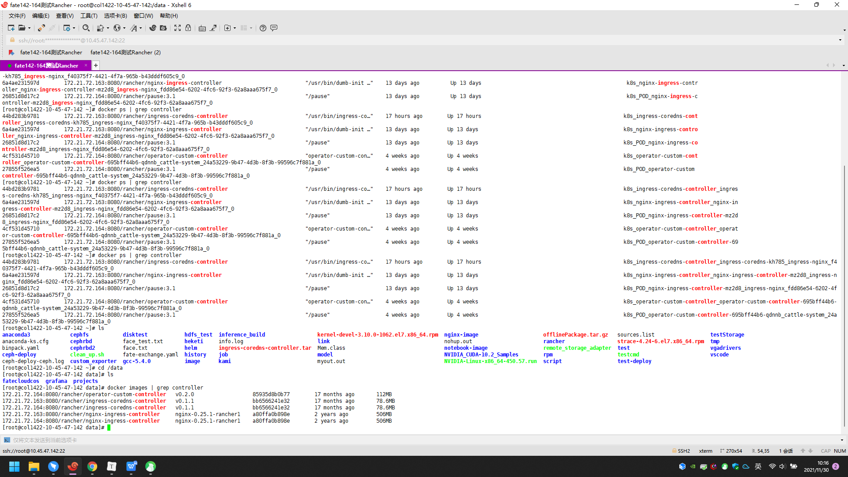Expand the Font dropdown arrow
This screenshot has height=477, width=848.
(141, 28)
